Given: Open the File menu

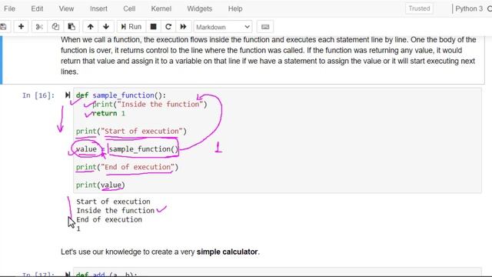Looking at the screenshot, I should tap(9, 8).
